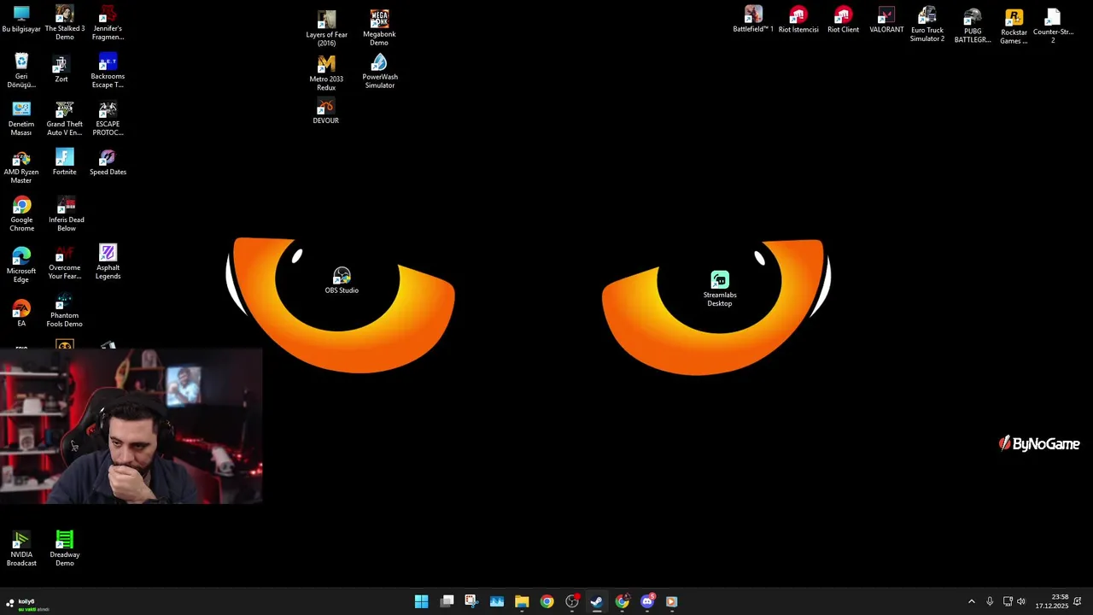Open the volume control in system tray

(1021, 601)
